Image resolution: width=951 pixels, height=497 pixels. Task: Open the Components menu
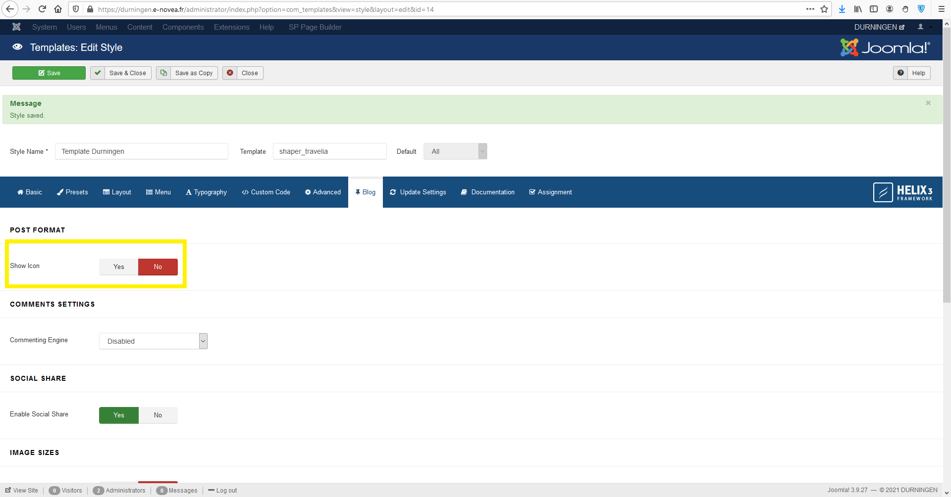[x=183, y=27]
